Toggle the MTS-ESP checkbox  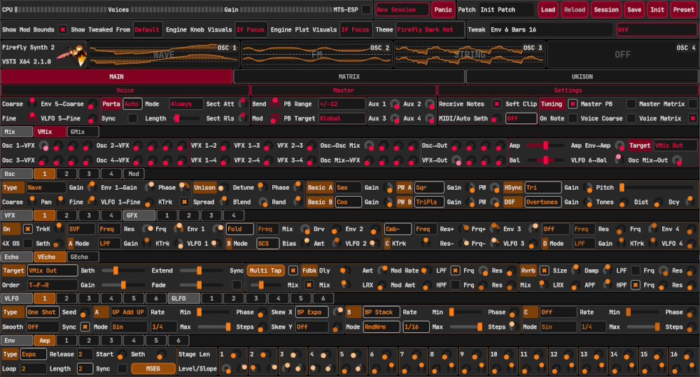pos(366,9)
